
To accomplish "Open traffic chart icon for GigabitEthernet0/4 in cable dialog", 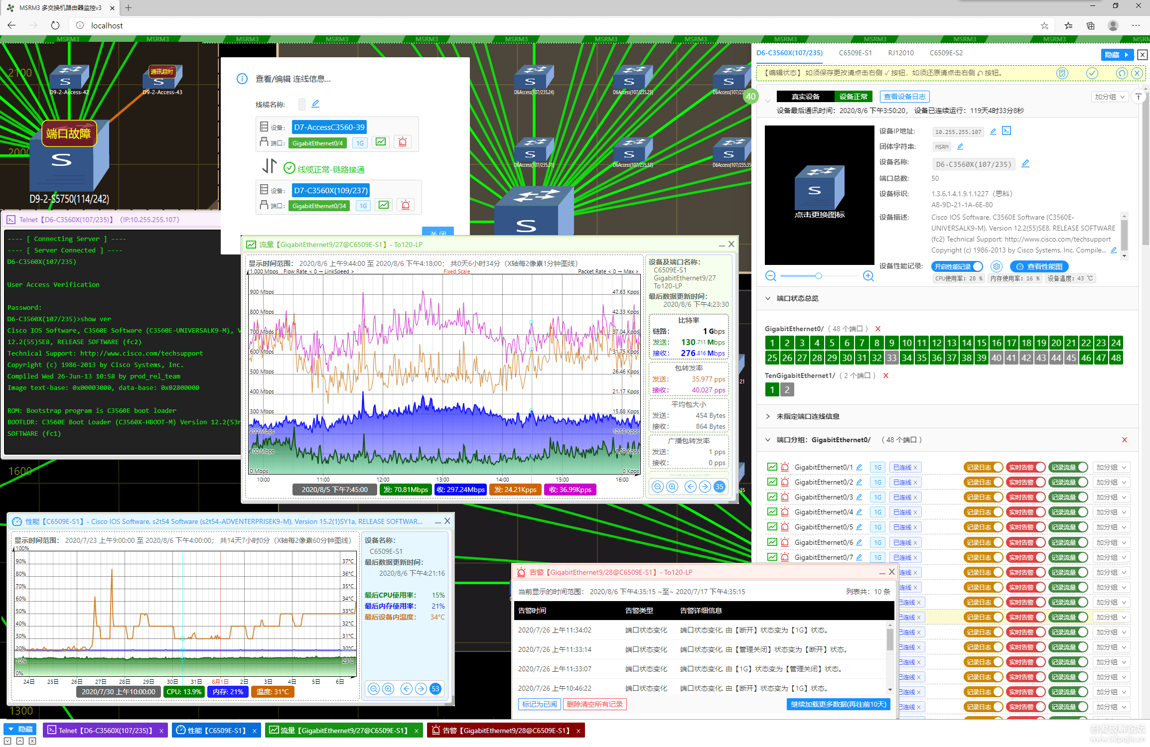I will (380, 142).
